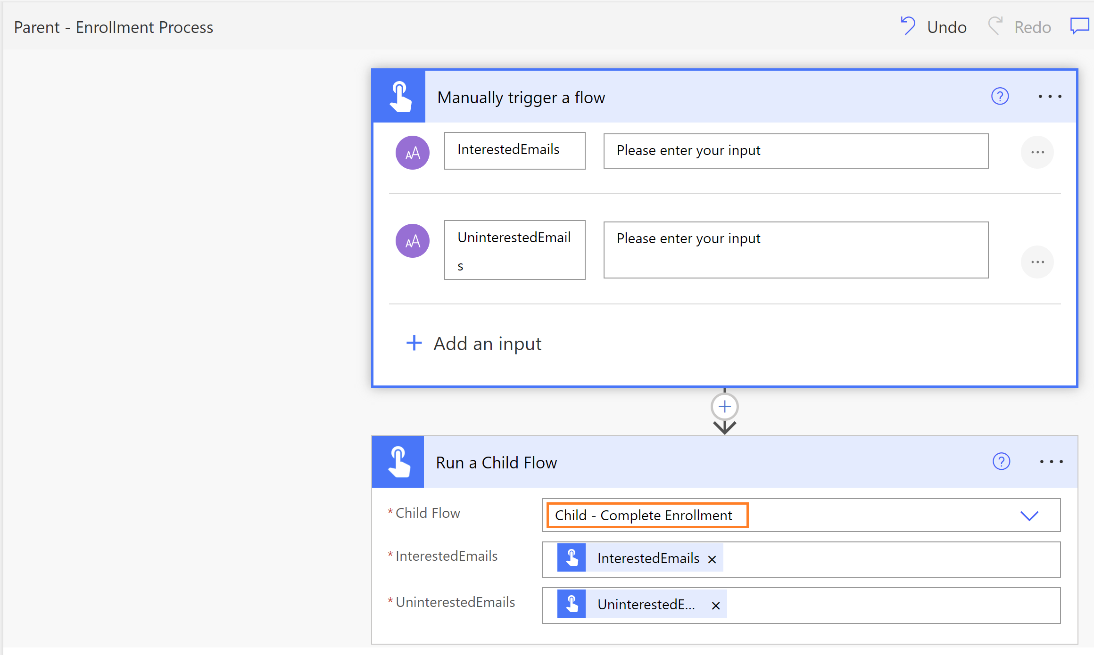Open options for UninterestedEmails input row
Viewport: 1094px width, 655px height.
(1037, 262)
